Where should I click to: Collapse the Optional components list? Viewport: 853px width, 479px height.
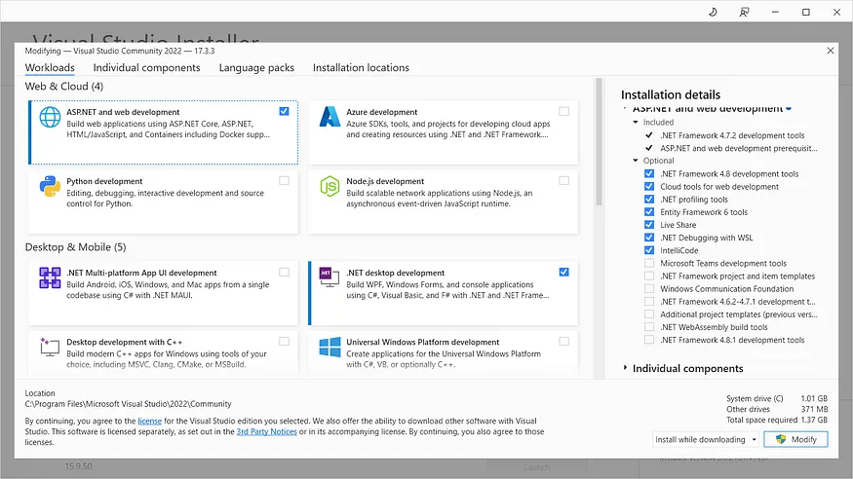[636, 161]
